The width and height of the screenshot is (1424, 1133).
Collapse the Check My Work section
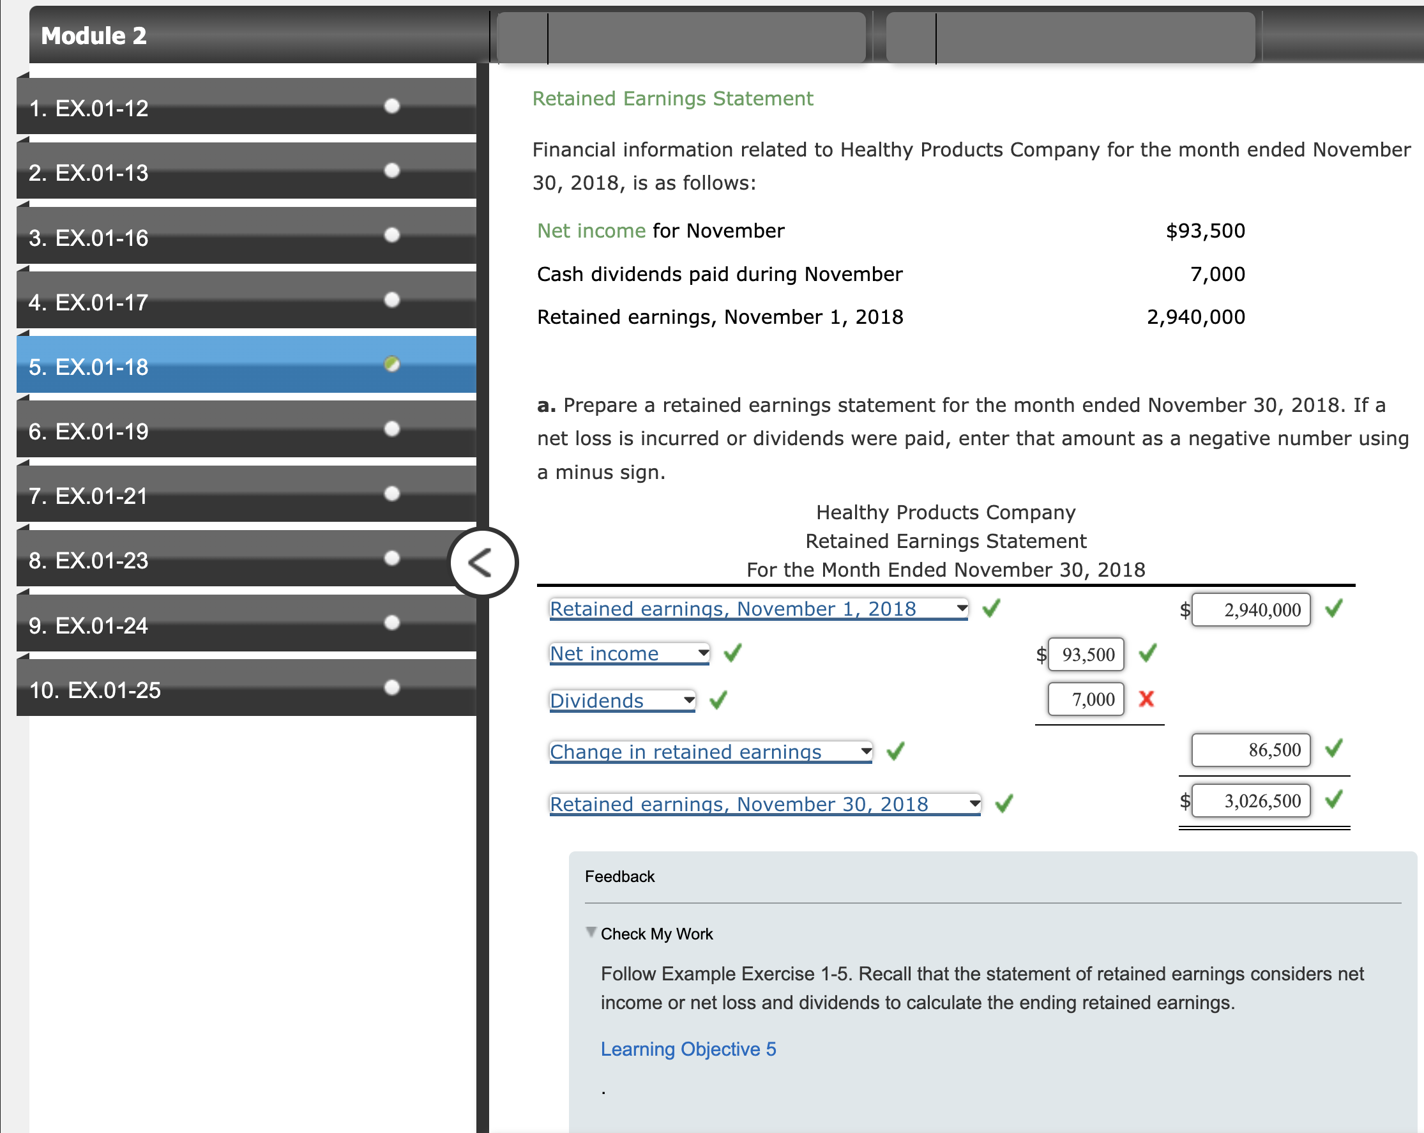click(591, 932)
